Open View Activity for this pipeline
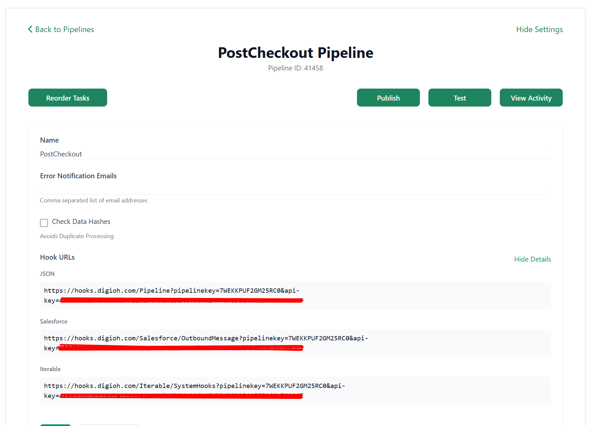This screenshot has height=426, width=602. pyautogui.click(x=531, y=98)
